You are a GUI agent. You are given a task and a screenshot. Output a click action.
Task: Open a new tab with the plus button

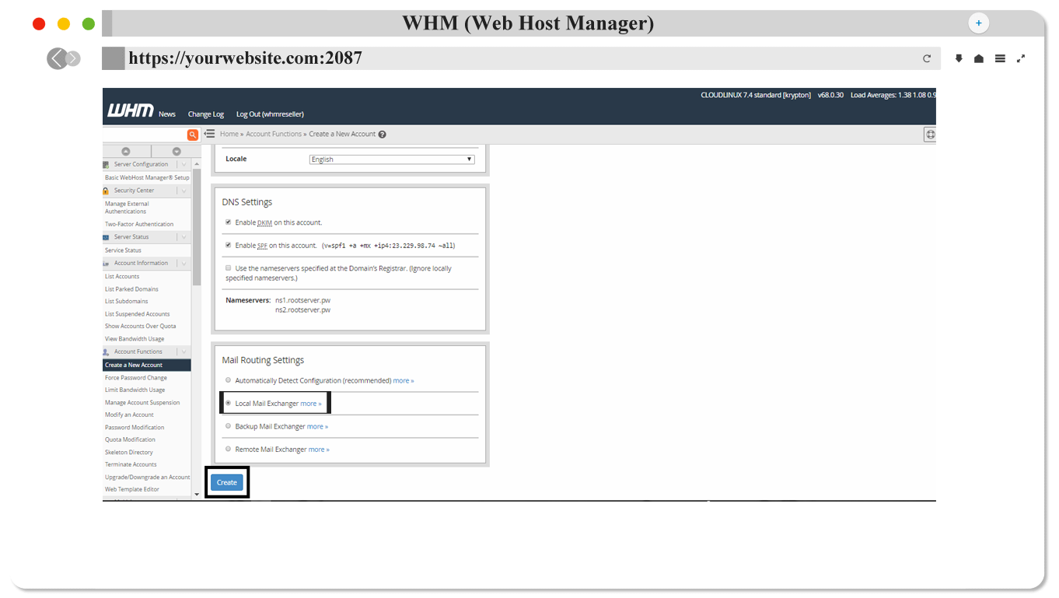tap(979, 23)
